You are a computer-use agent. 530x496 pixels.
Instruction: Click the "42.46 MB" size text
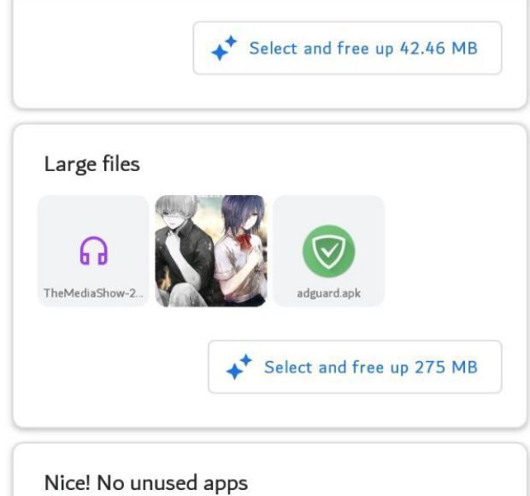439,48
